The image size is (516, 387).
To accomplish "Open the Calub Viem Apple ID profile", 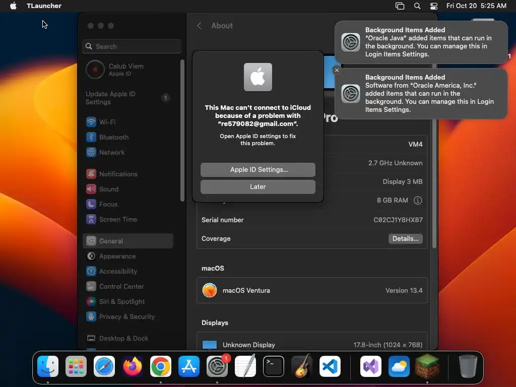I will click(128, 70).
